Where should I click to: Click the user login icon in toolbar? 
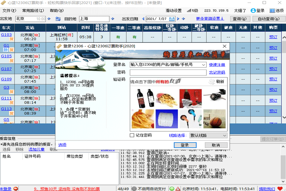[x=253, y=11]
